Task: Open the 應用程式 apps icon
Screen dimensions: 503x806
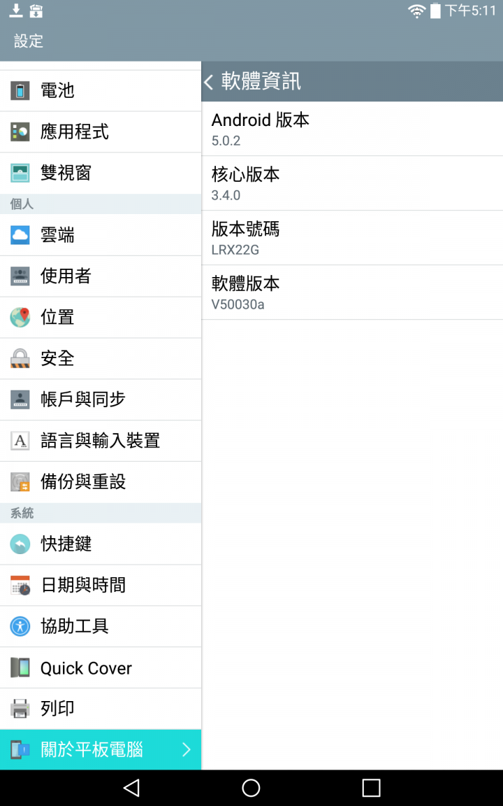Action: click(20, 132)
